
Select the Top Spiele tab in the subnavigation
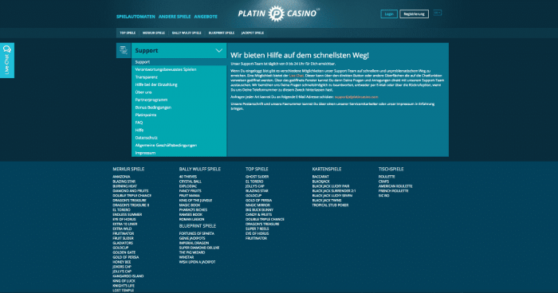click(x=128, y=33)
